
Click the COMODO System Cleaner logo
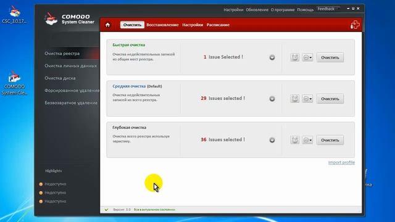69,19
